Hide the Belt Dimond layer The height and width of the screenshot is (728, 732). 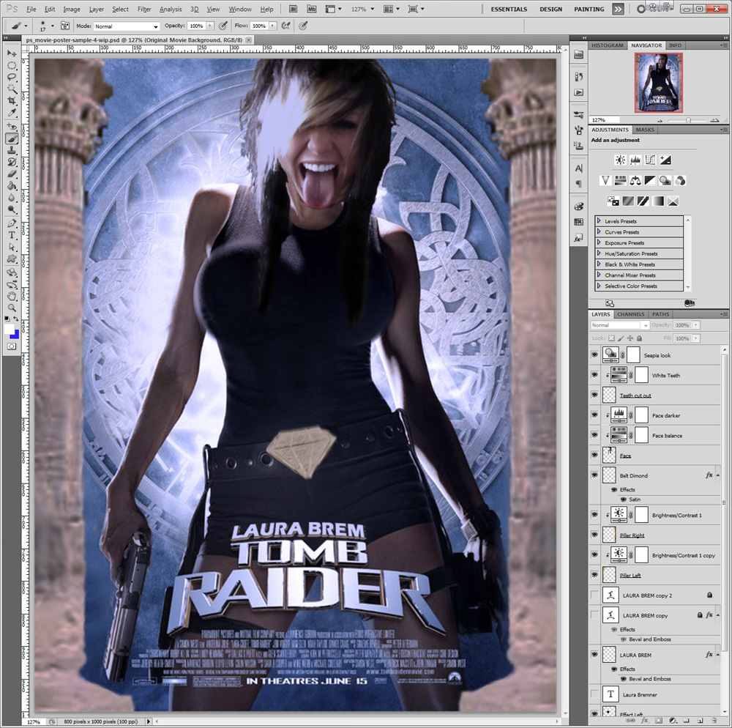pyautogui.click(x=594, y=475)
